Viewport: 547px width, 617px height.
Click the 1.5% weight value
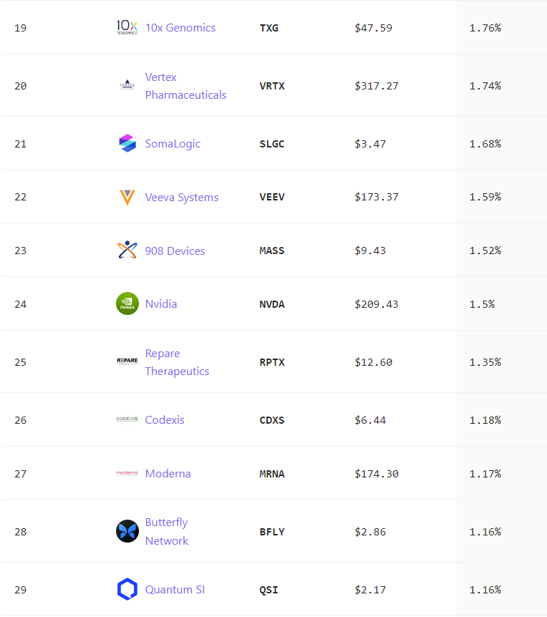coord(482,304)
